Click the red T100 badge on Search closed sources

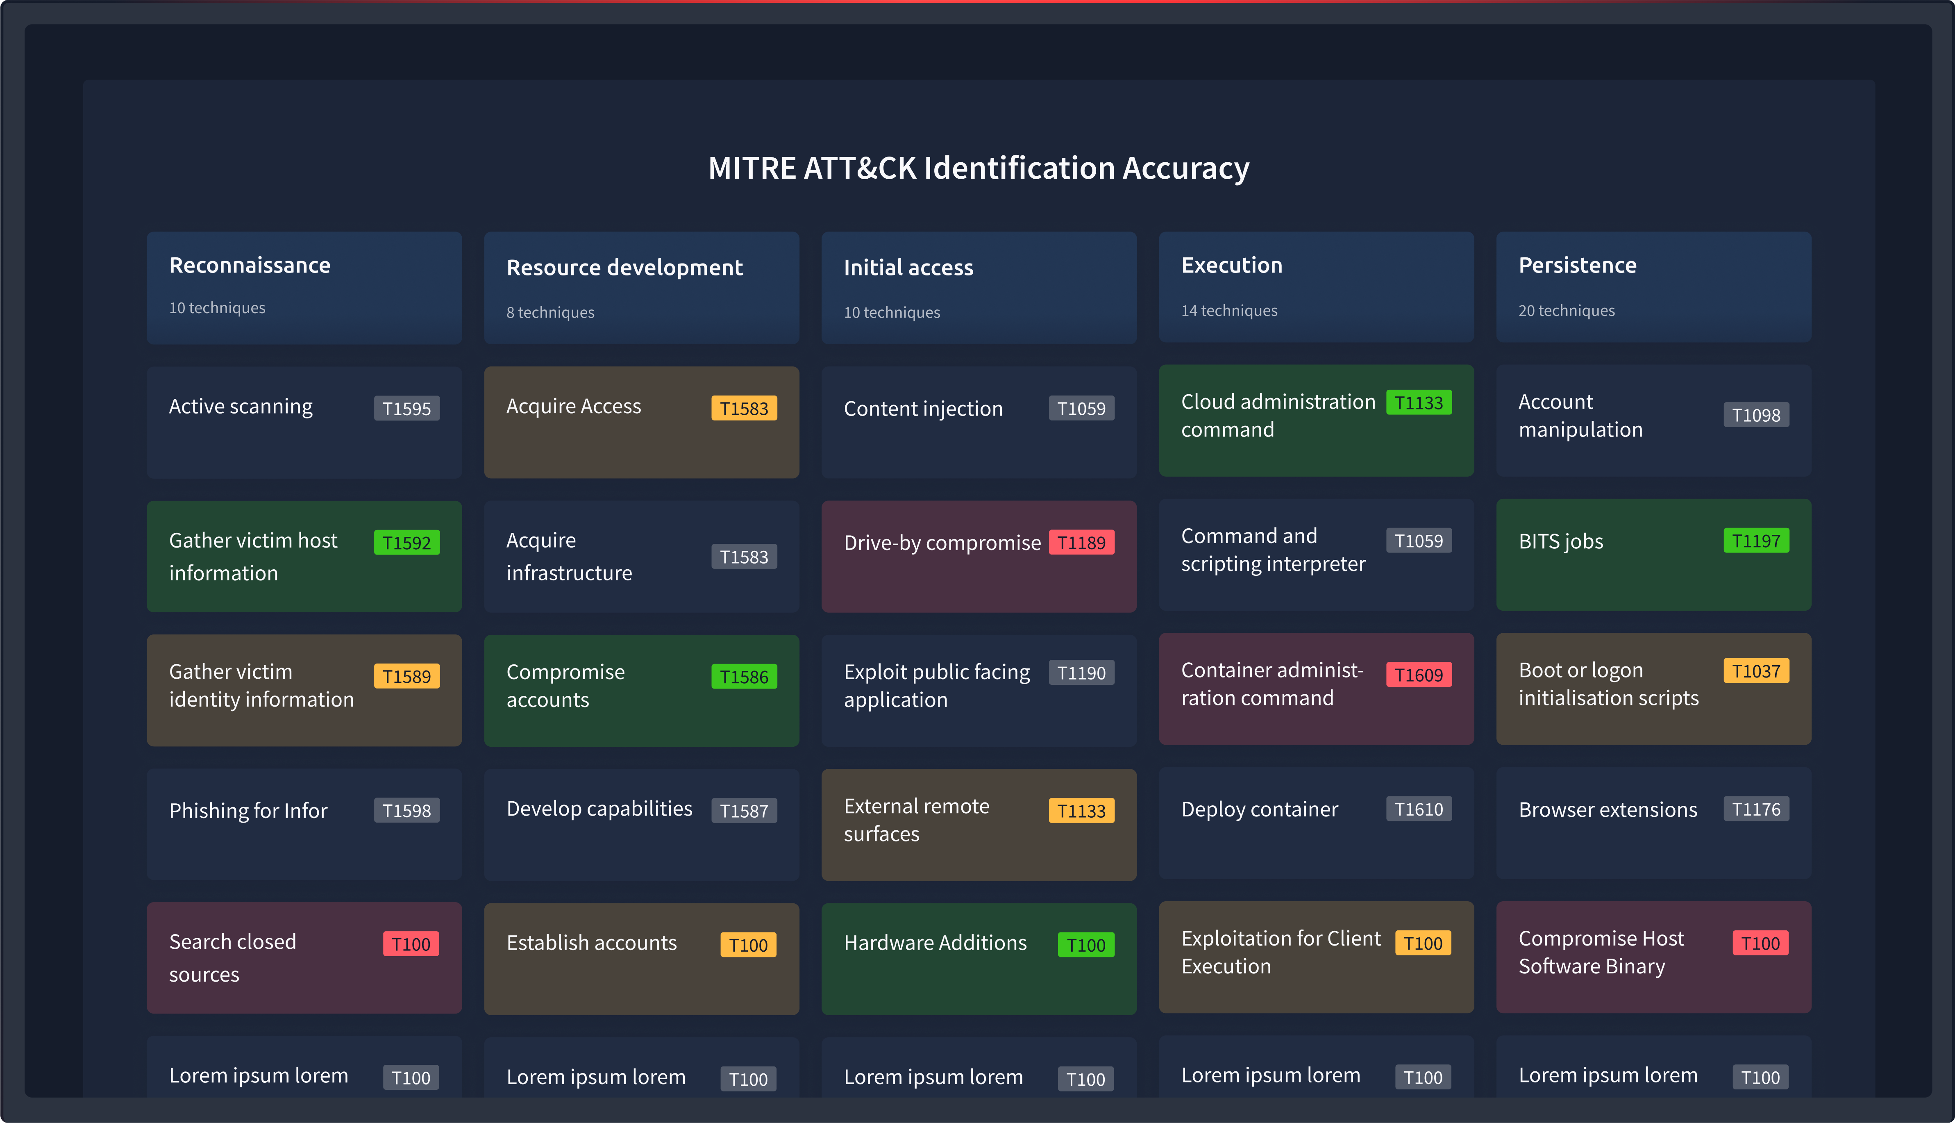411,944
